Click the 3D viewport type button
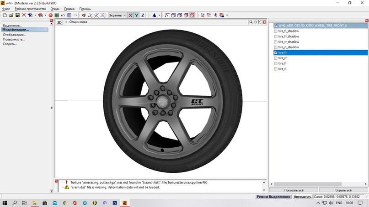This screenshot has height=207, width=369. 59,22
